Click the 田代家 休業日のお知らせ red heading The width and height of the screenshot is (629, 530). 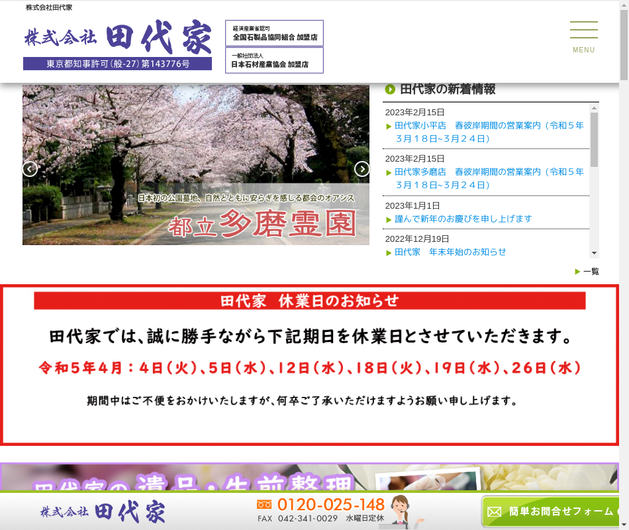(x=310, y=301)
